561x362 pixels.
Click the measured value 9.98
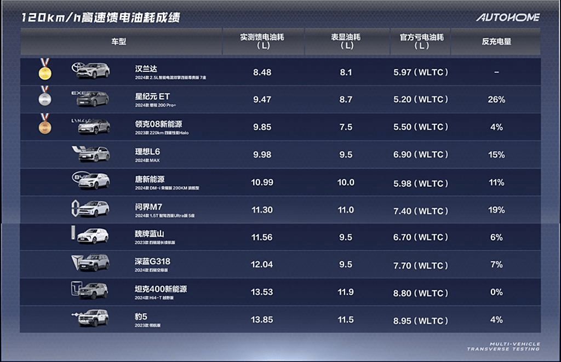point(262,154)
